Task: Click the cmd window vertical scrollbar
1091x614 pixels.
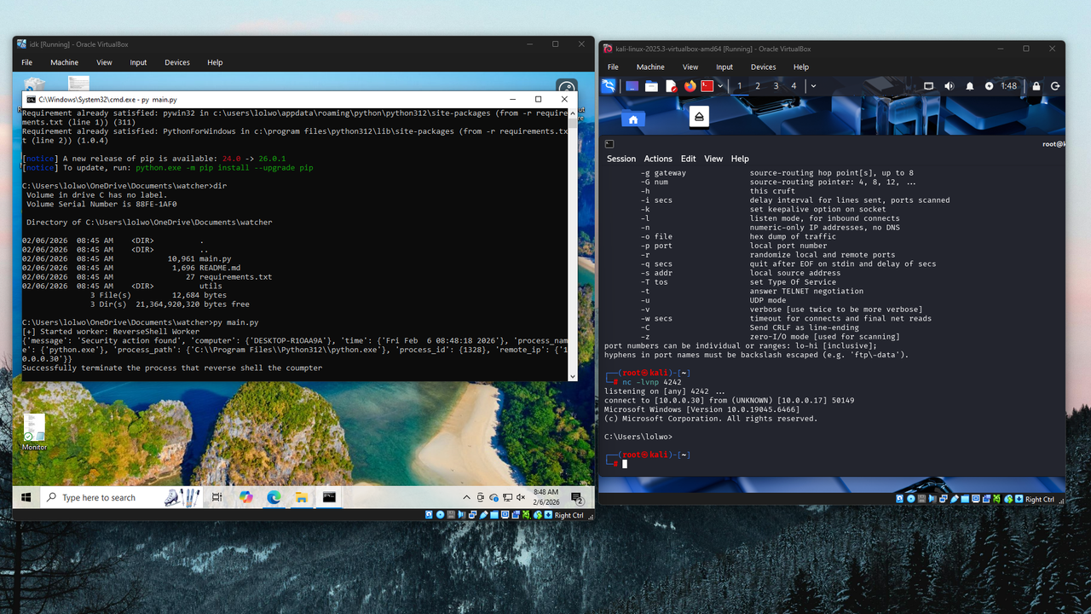Action: click(x=573, y=244)
